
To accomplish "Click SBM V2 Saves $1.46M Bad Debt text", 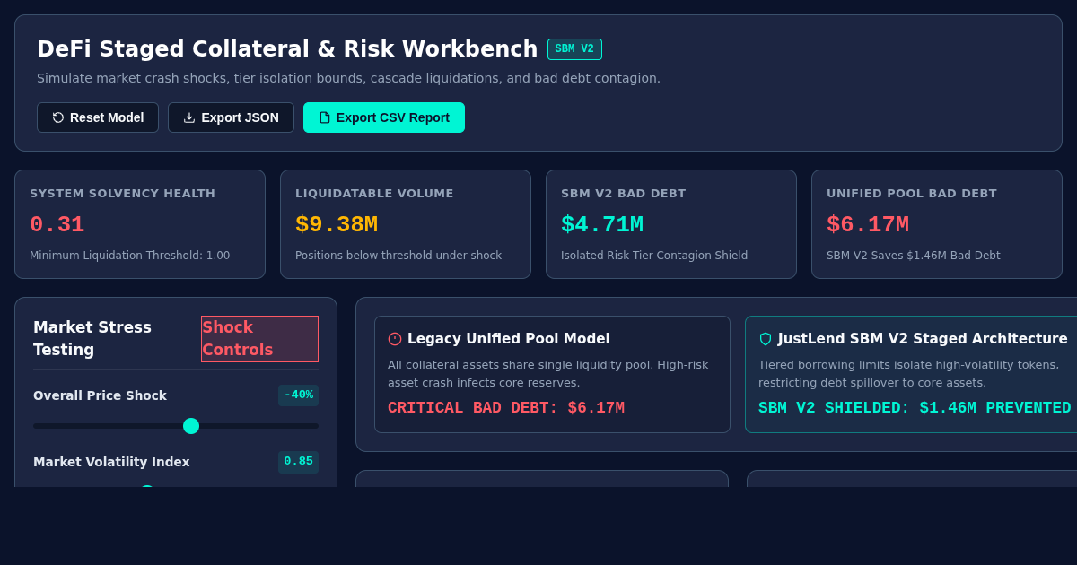I will coord(914,256).
